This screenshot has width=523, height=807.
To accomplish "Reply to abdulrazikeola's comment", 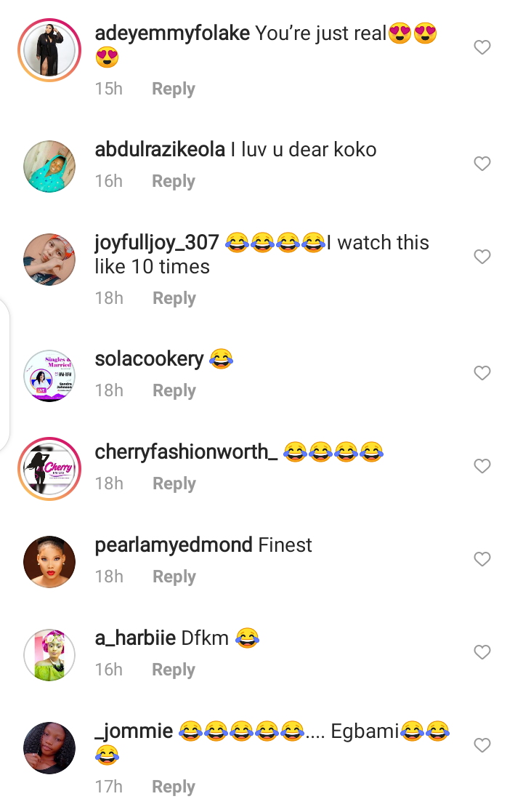I will pos(173,181).
